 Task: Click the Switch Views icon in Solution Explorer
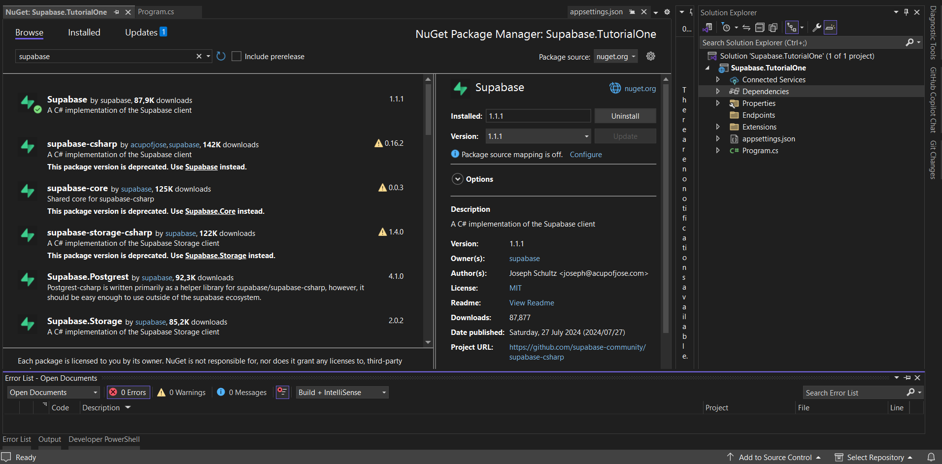tap(707, 28)
